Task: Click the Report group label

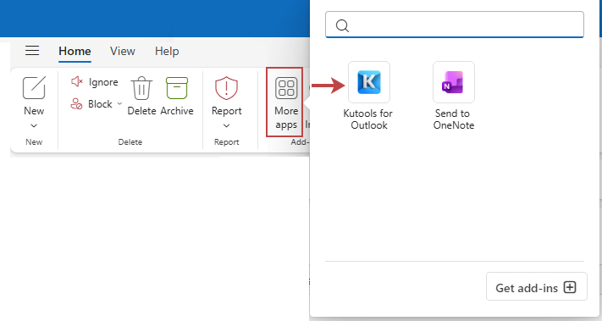Action: (227, 142)
